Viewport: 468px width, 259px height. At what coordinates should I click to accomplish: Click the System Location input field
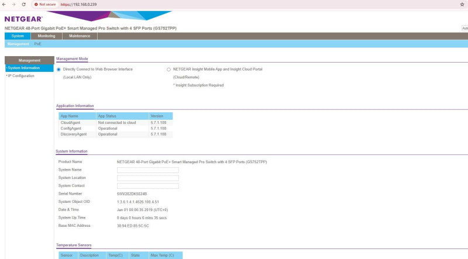point(148,178)
